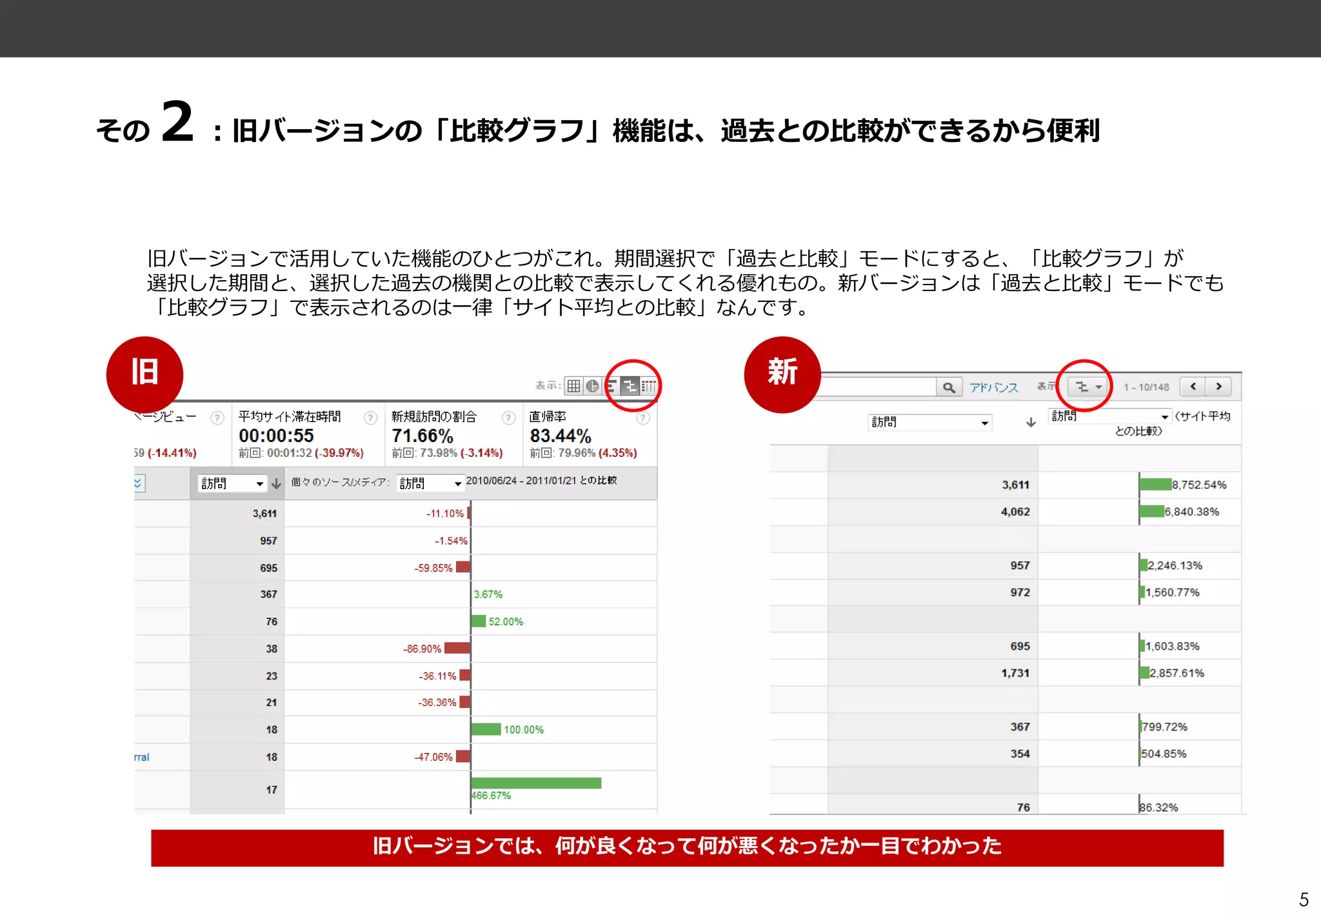1321x915 pixels.
Task: Select the '-36.36%' comparison value
Action: (437, 702)
